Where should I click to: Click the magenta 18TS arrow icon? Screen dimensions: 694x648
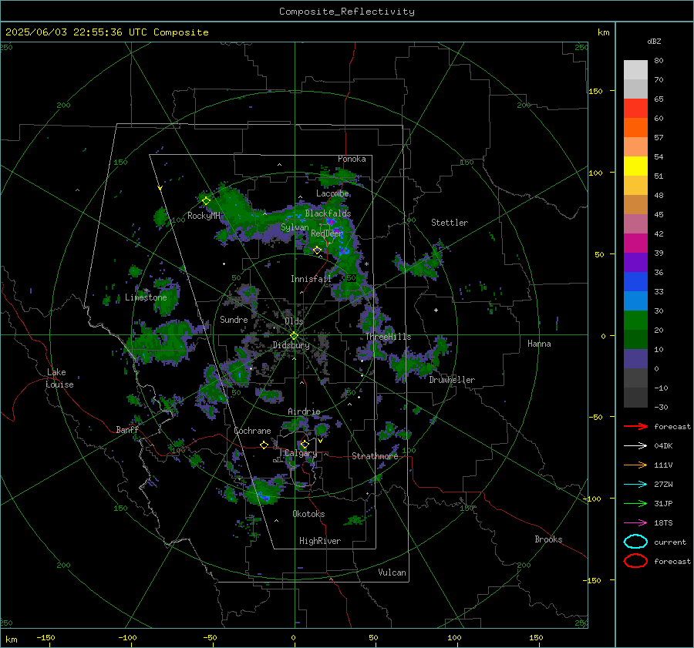[x=635, y=523]
